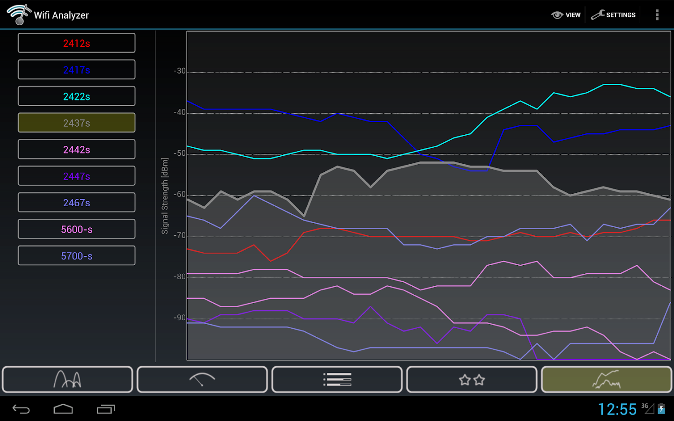Open the VIEW menu
The width and height of the screenshot is (674, 421).
(x=566, y=15)
